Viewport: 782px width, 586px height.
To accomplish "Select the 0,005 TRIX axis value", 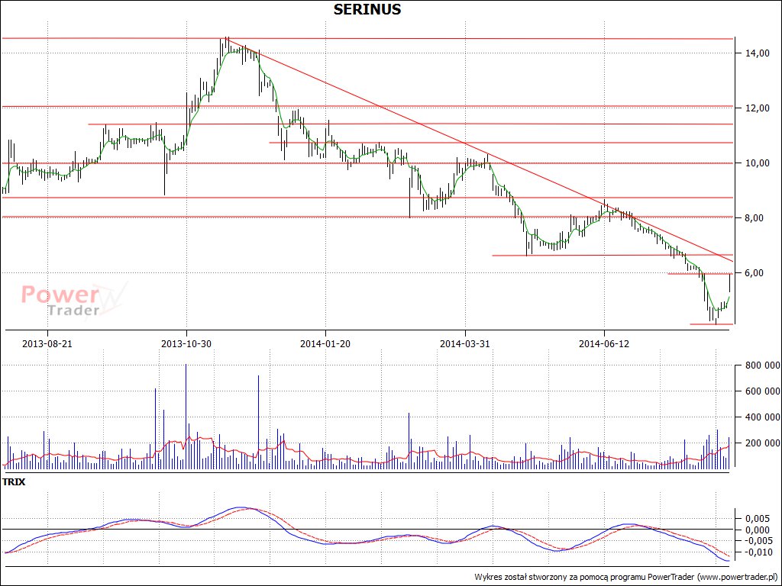I will tap(758, 519).
